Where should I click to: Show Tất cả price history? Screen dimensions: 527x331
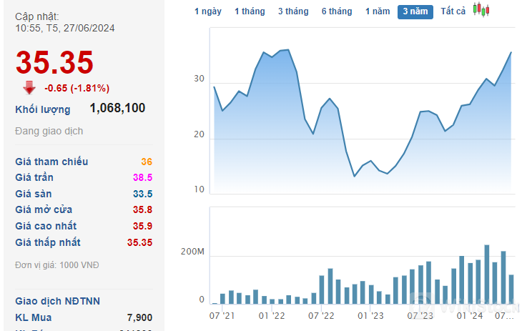click(x=453, y=11)
